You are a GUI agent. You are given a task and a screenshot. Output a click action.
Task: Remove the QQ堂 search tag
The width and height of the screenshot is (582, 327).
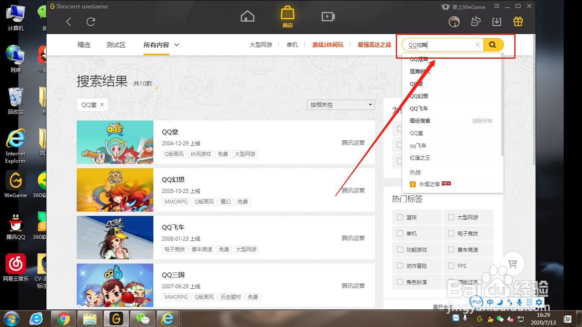102,105
